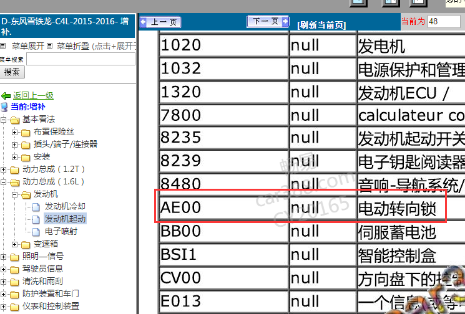Open the 发动机冷却 document

click(x=65, y=206)
